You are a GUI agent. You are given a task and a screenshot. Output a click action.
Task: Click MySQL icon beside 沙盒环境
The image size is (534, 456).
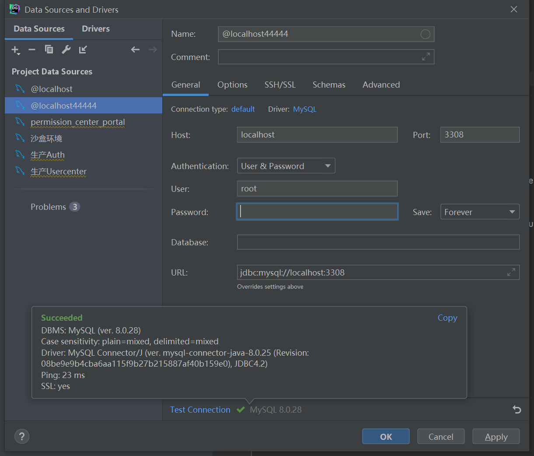point(20,138)
